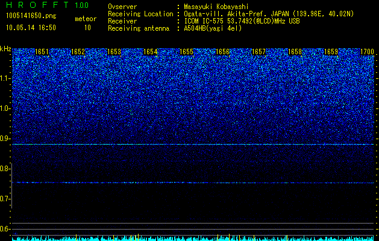Click the date stamp 10.05.14 16:50
Viewport: 379px width, 241px height.
point(31,28)
